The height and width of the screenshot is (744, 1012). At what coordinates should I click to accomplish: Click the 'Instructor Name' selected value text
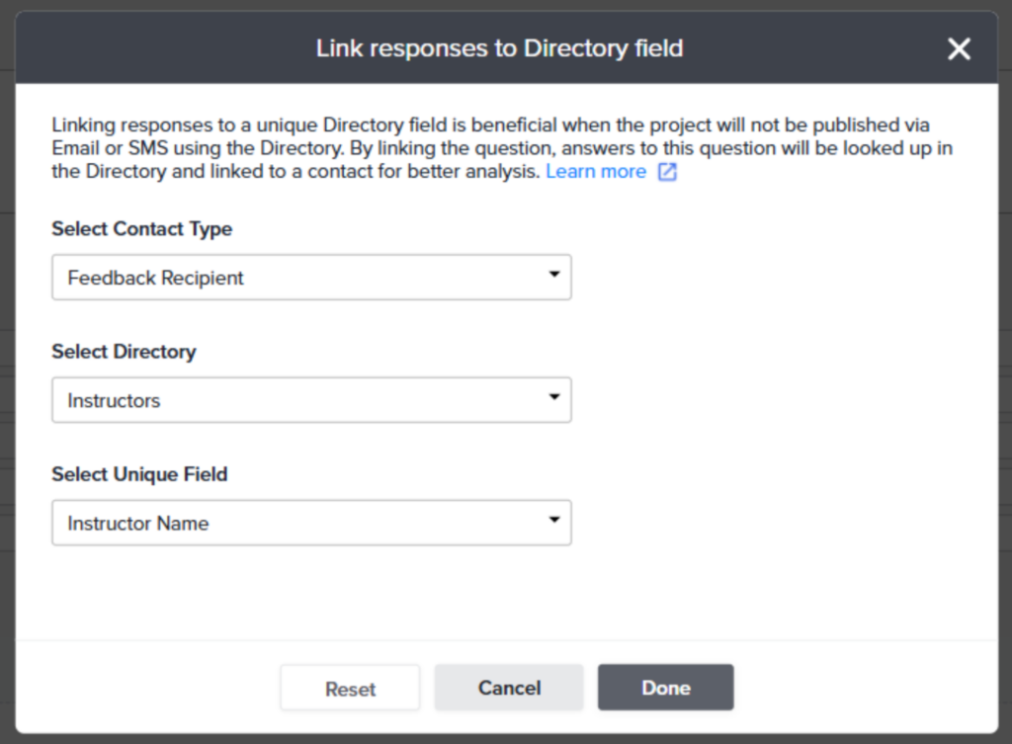click(137, 524)
